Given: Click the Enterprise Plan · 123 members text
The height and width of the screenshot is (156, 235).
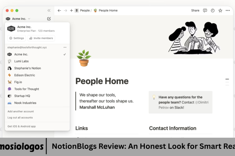Looking at the screenshot, I should pyautogui.click(x=36, y=31).
